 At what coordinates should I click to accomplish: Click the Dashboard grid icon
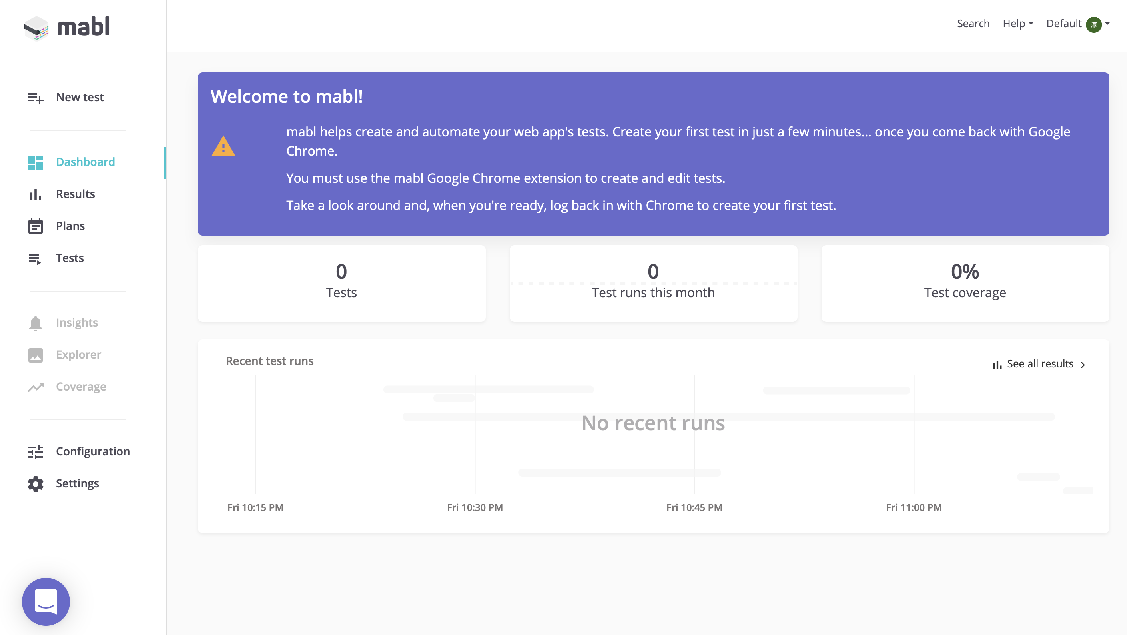[x=36, y=162]
